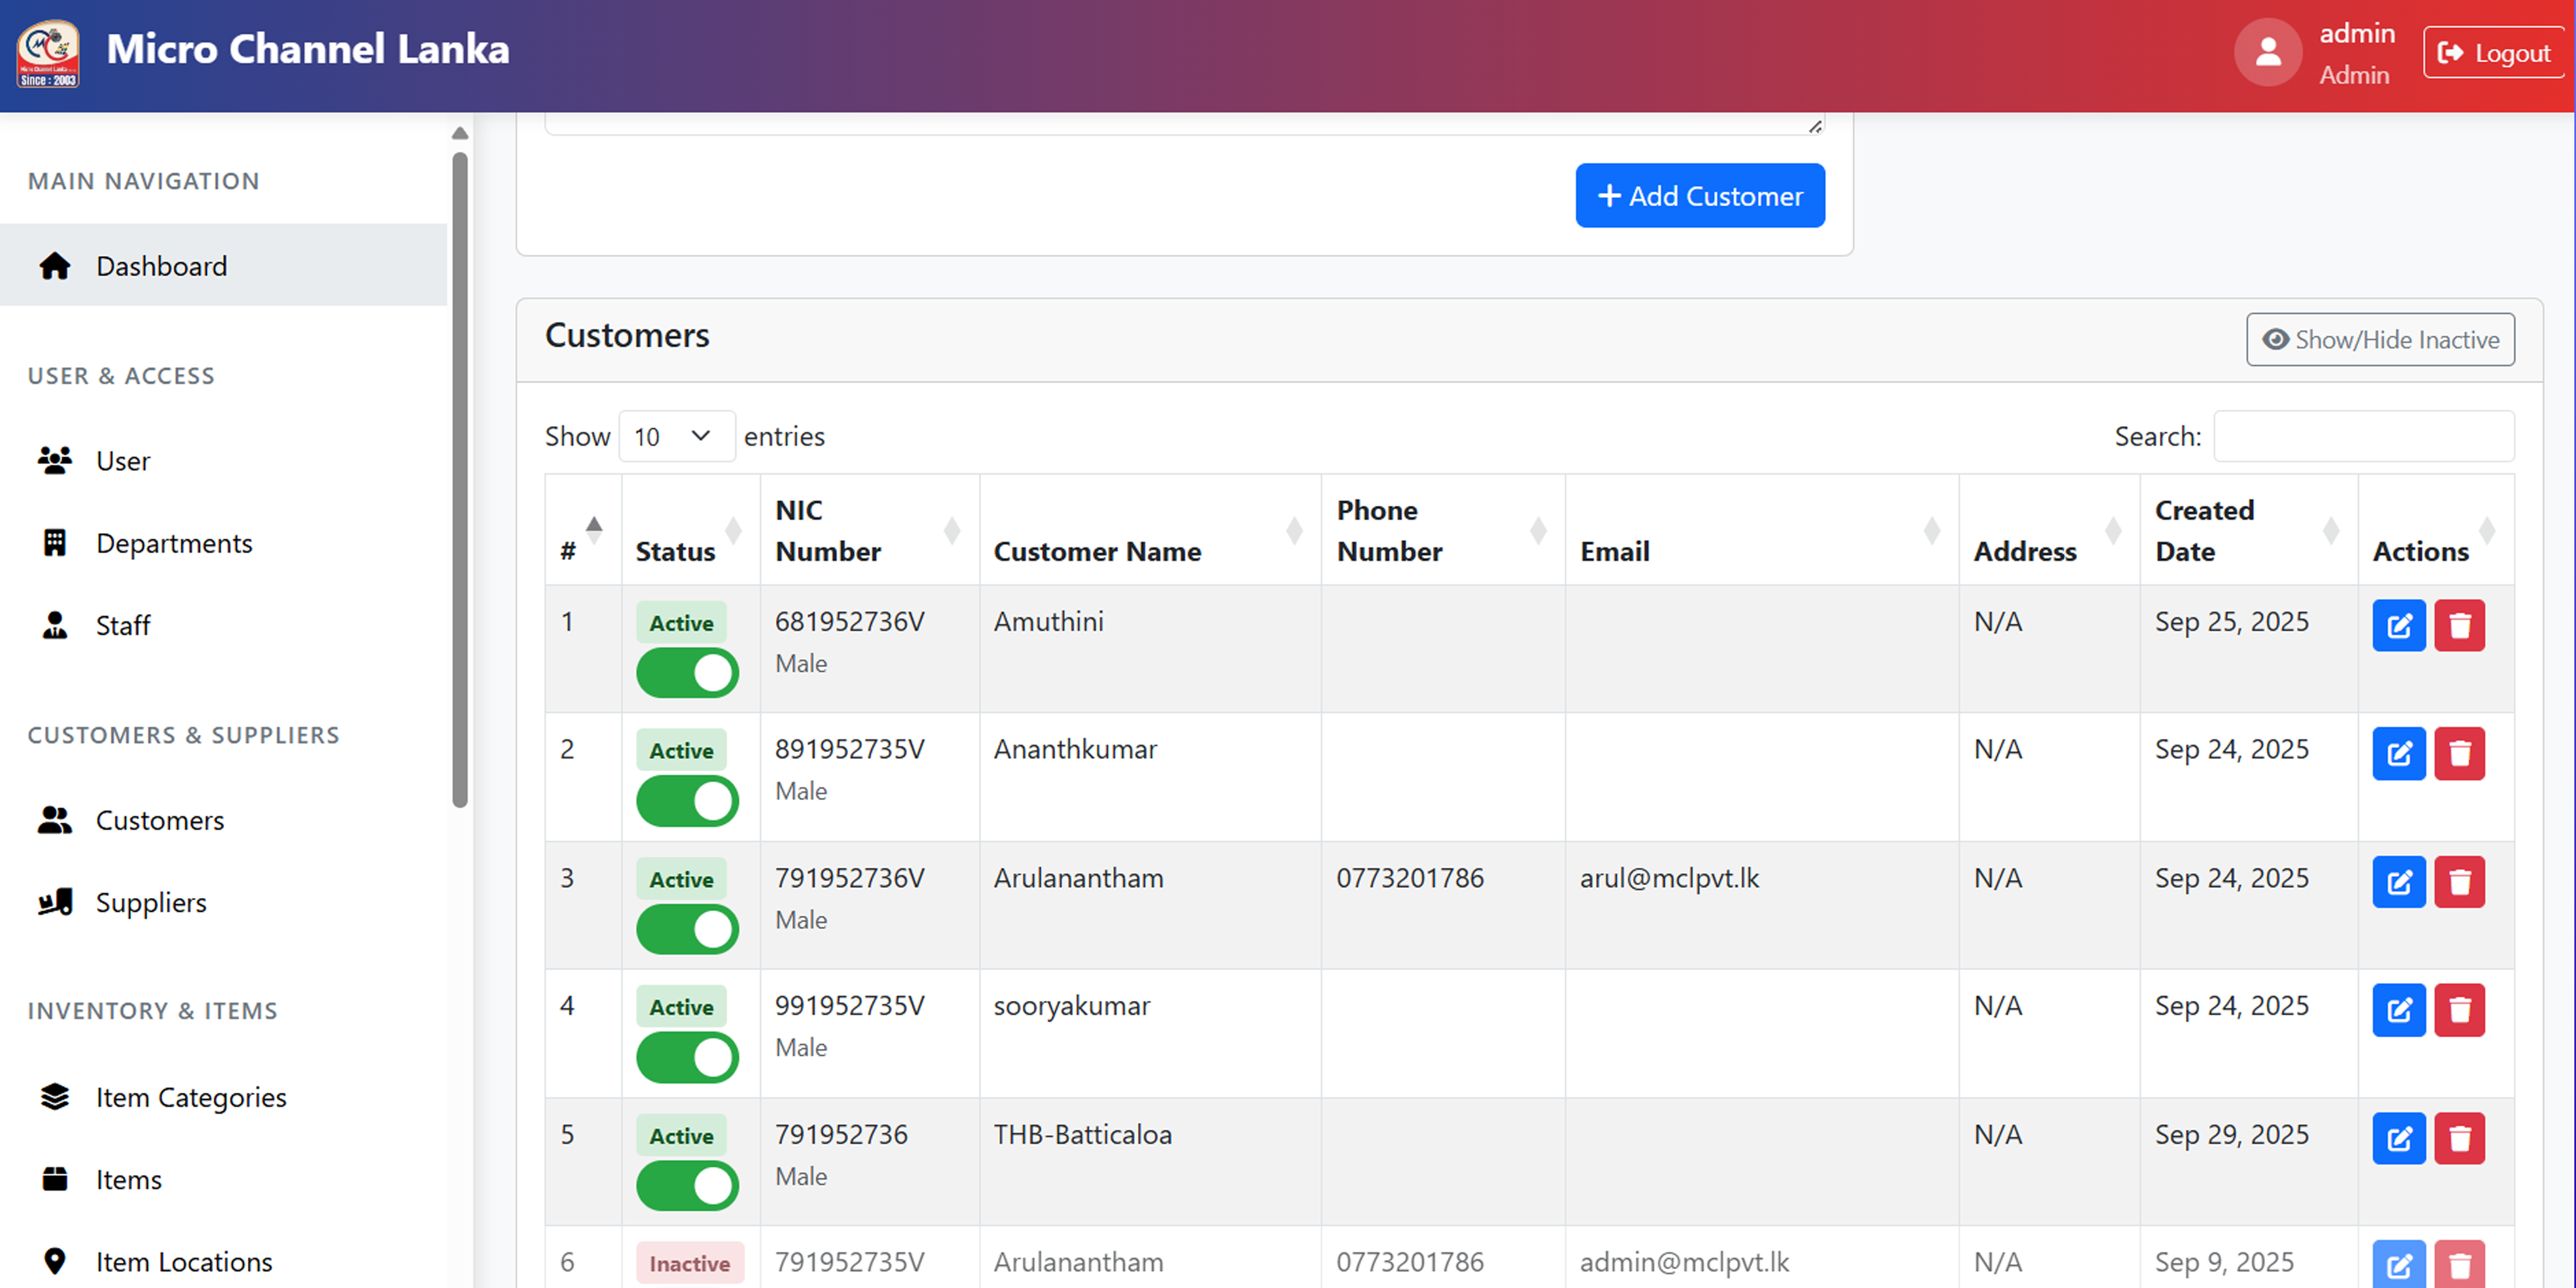2576x1288 pixels.
Task: Select the Suppliers truck icon in sidebar
Action: (x=55, y=902)
